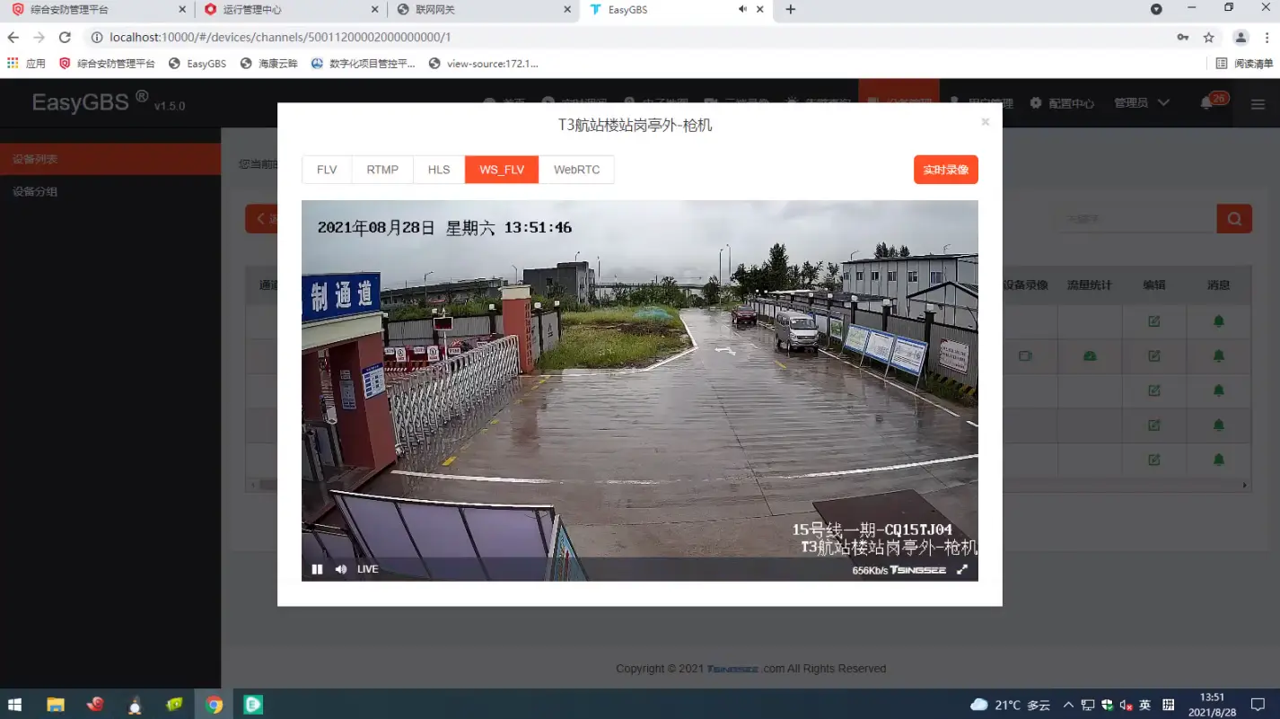Open the 应用 apps shortcut in bookmarks bar
Viewport: 1280px width, 719px height.
[x=26, y=64]
